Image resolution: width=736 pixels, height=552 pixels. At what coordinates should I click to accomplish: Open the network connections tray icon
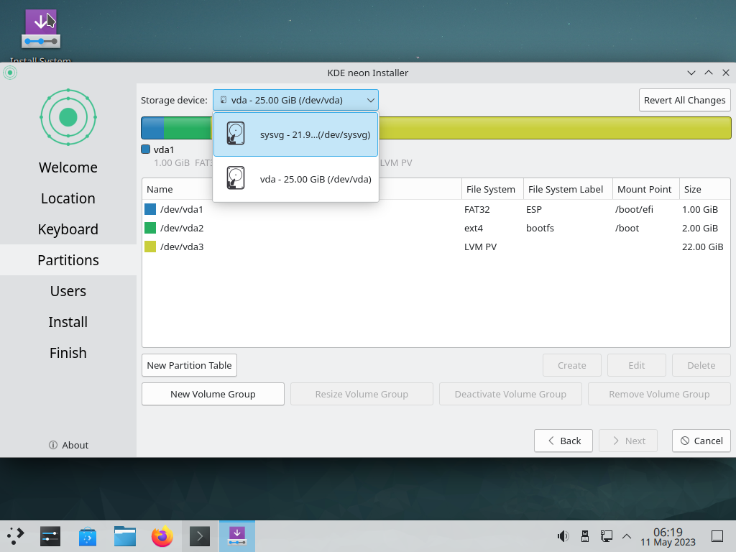[606, 536]
